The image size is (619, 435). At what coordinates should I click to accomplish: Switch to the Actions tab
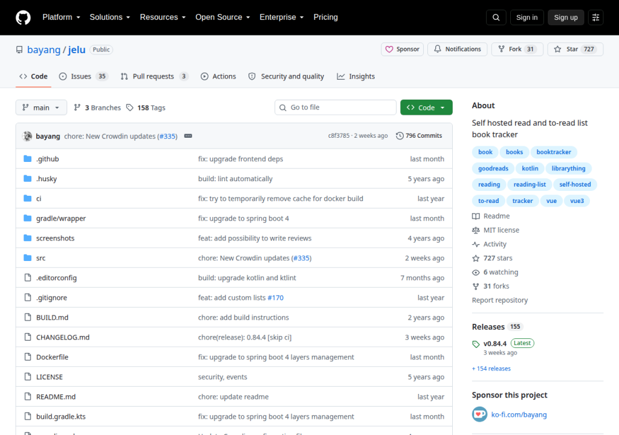tap(218, 76)
